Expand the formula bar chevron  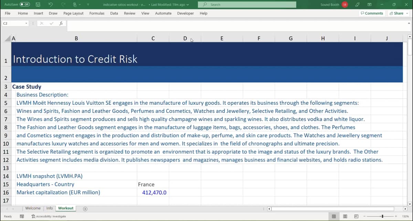pyautogui.click(x=409, y=23)
